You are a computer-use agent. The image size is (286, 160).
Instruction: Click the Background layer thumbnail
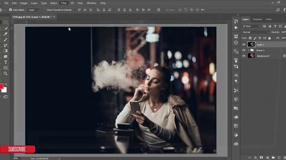(x=251, y=56)
